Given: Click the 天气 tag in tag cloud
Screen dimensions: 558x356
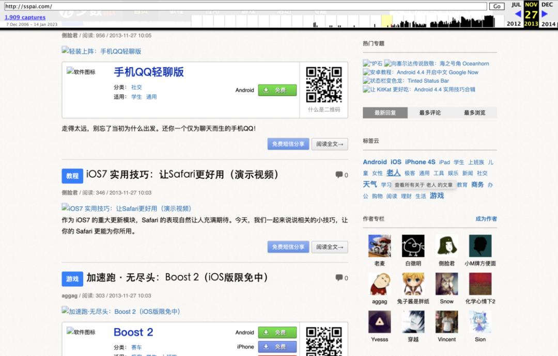Looking at the screenshot, I should point(370,184).
